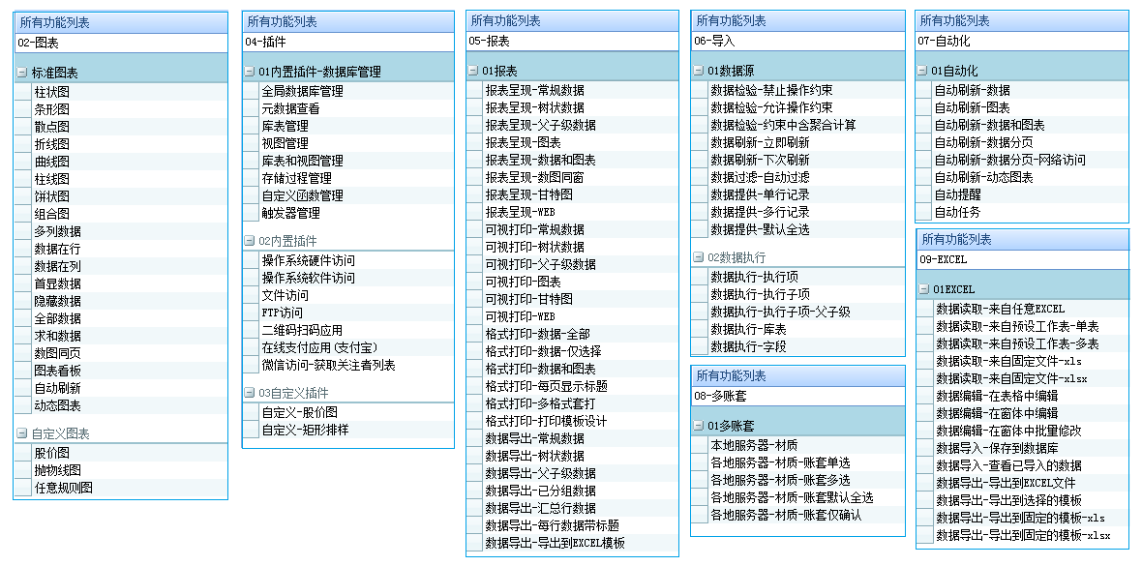Select the 存储过程管理 row
The width and height of the screenshot is (1142, 566).
348,178
